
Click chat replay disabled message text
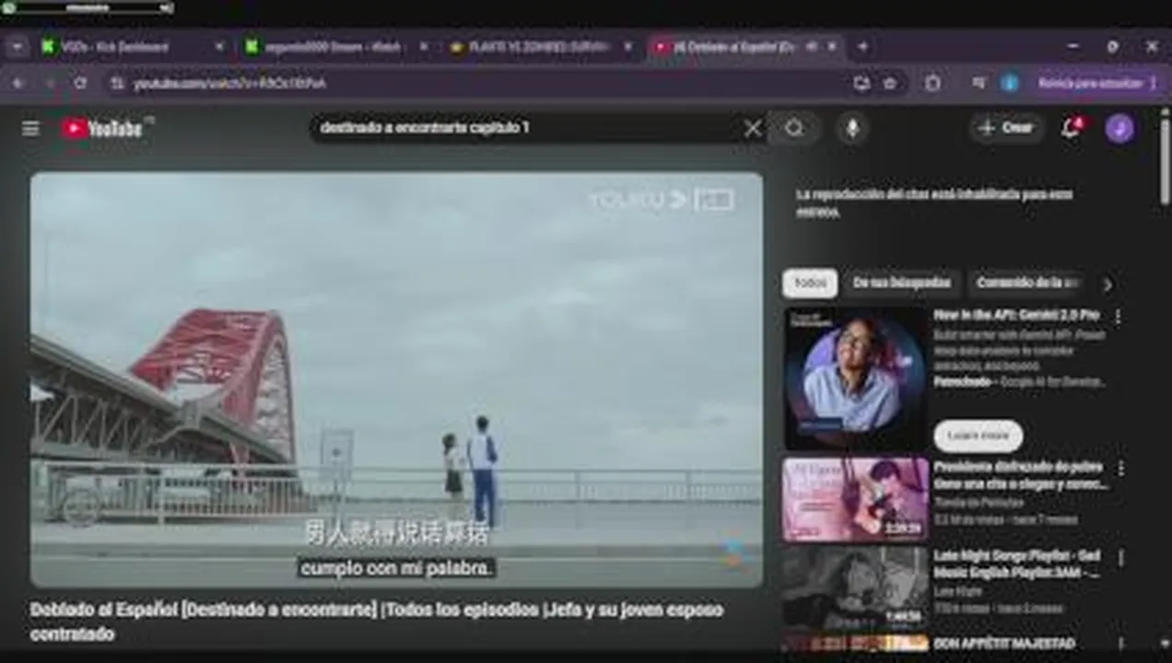click(934, 203)
